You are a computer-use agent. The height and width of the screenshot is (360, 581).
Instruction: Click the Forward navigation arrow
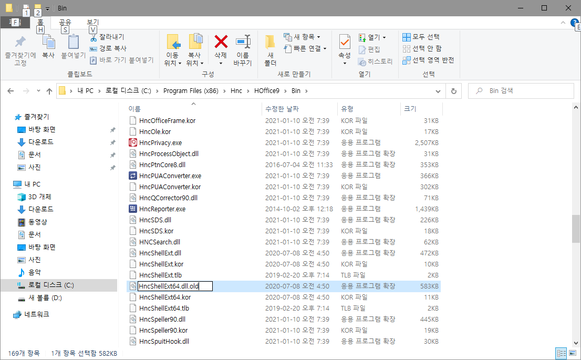26,91
